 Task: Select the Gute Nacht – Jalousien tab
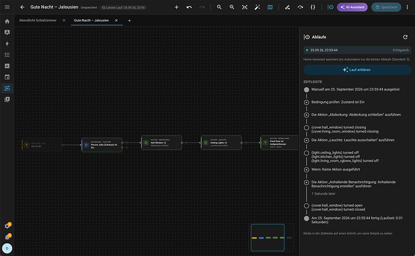pyautogui.click(x=91, y=20)
